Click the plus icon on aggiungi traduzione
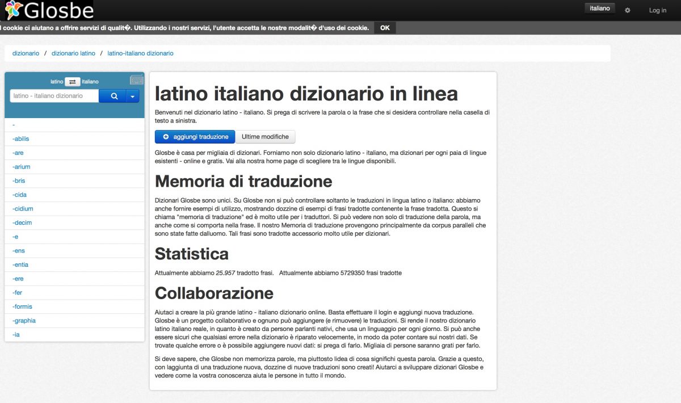 point(166,137)
